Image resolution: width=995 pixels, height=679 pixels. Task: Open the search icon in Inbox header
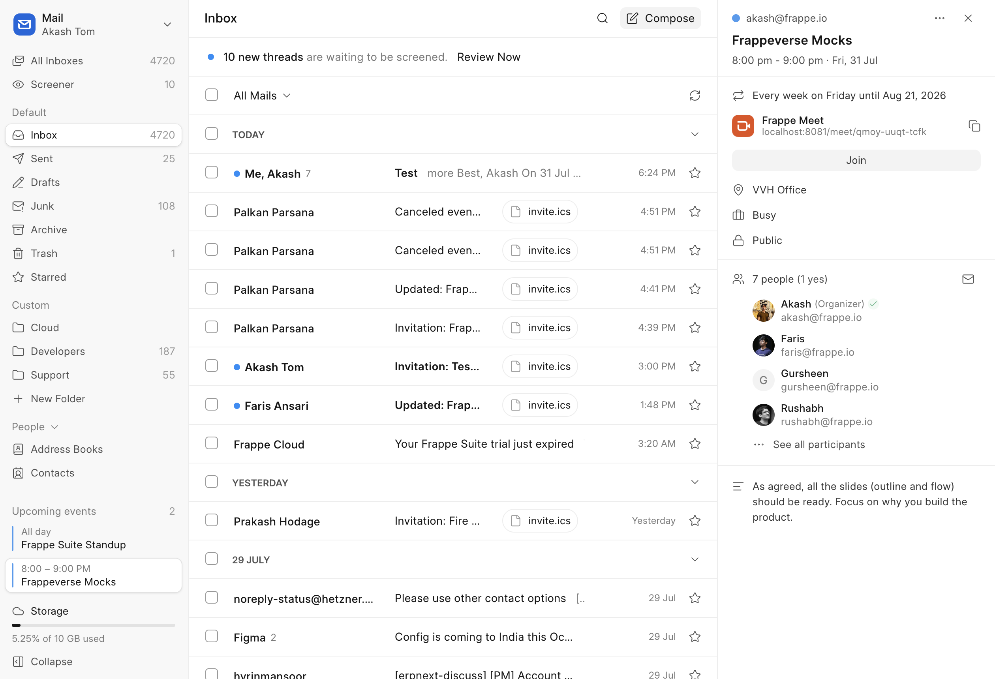pyautogui.click(x=602, y=18)
